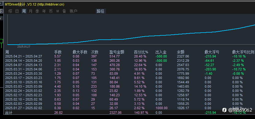Click the 出入金 column header
This screenshot has width=255, height=119.
click(x=161, y=52)
